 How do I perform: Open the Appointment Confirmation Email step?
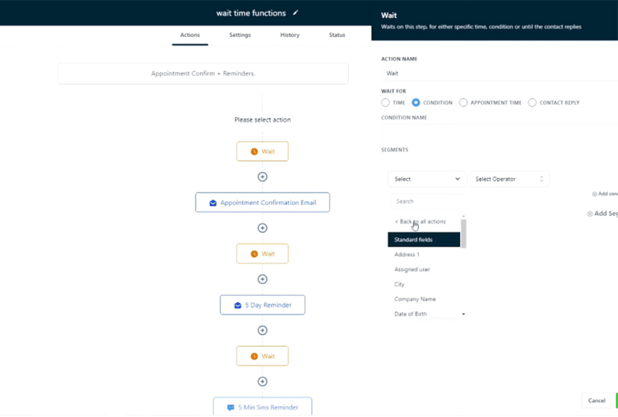(x=263, y=202)
